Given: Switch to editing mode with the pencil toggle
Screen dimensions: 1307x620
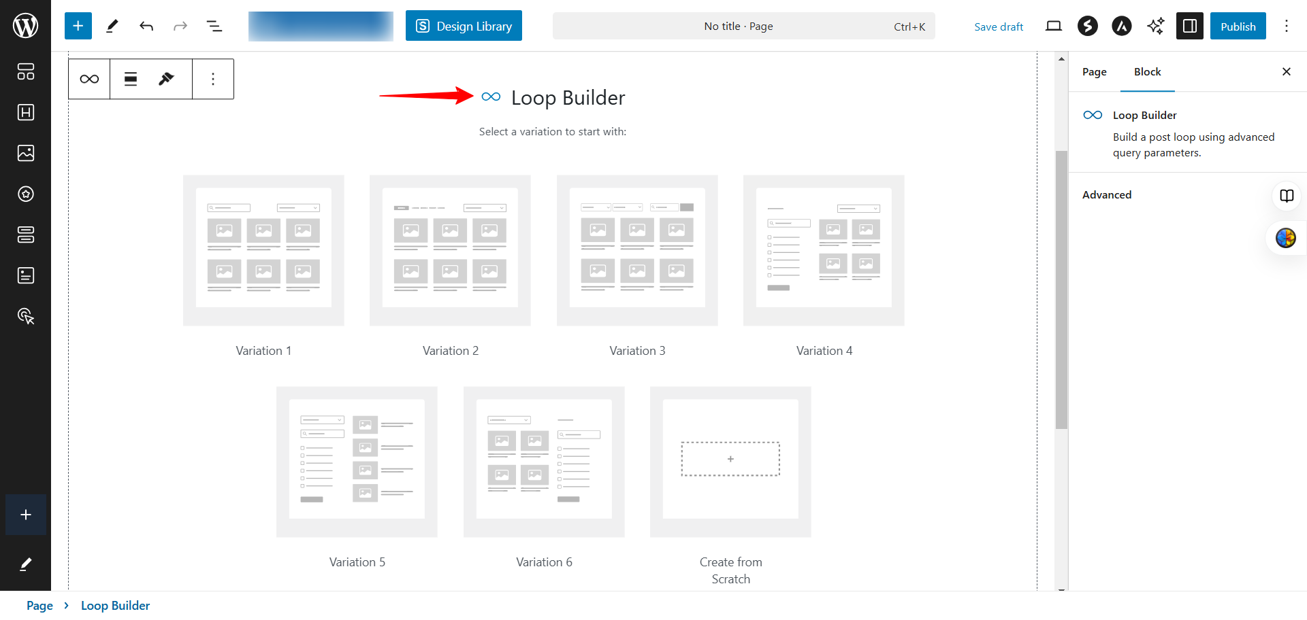Looking at the screenshot, I should [x=112, y=26].
